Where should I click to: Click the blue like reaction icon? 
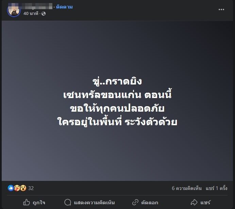tap(11, 188)
